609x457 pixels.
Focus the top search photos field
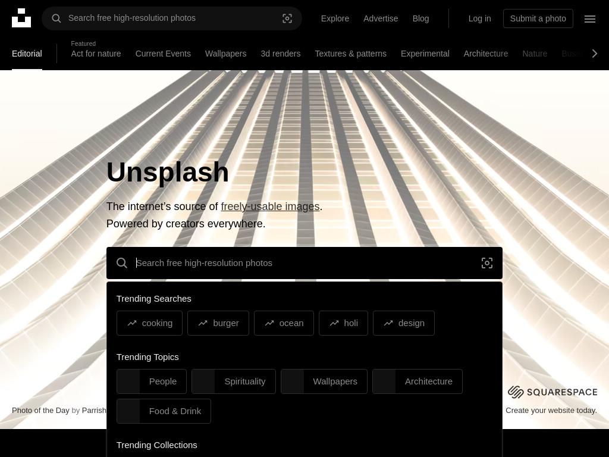(x=171, y=18)
